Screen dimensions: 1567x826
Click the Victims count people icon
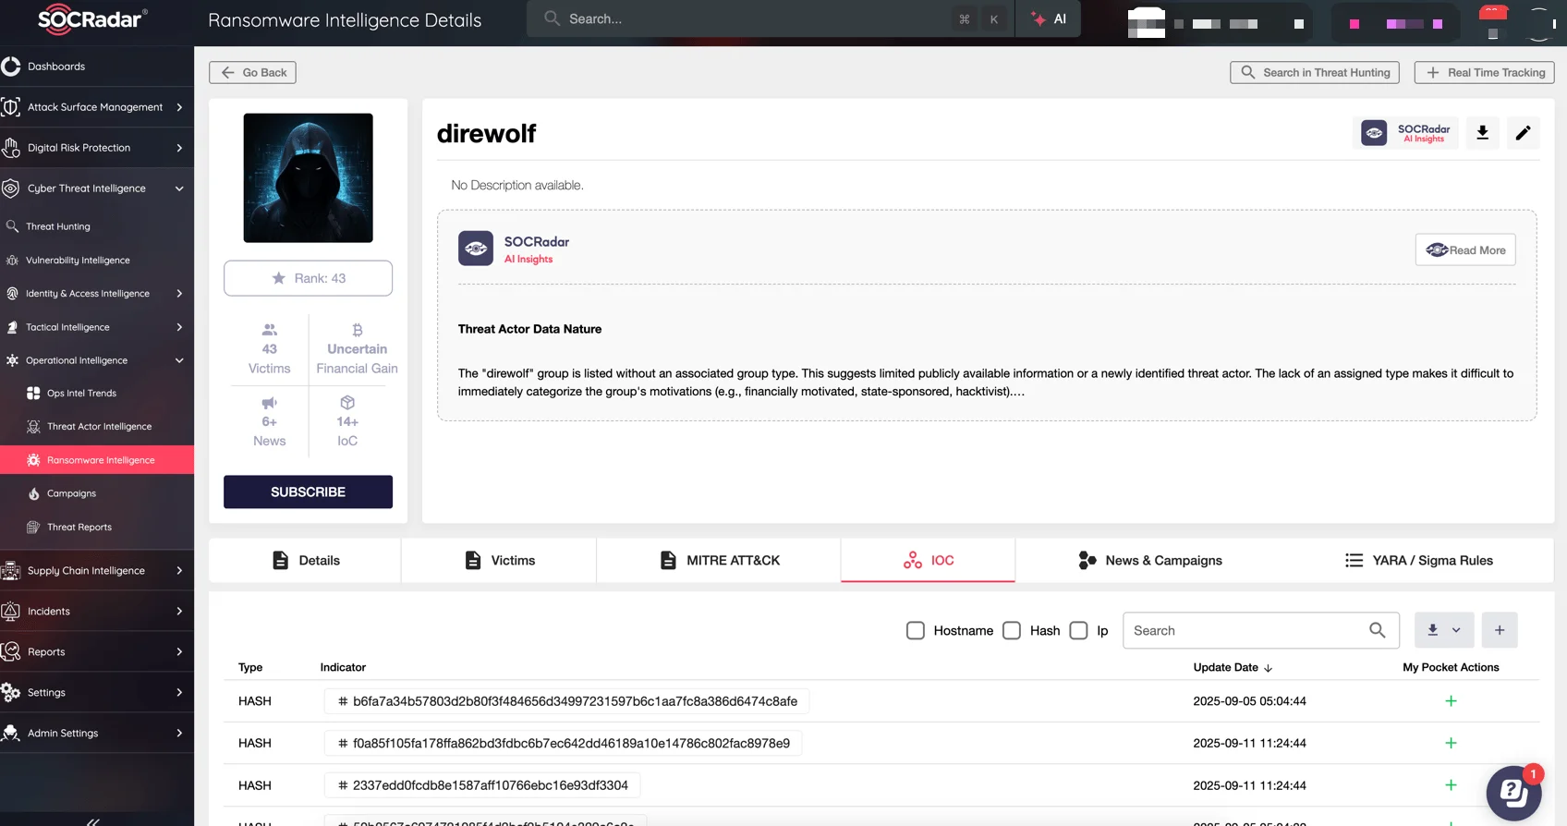pos(270,330)
